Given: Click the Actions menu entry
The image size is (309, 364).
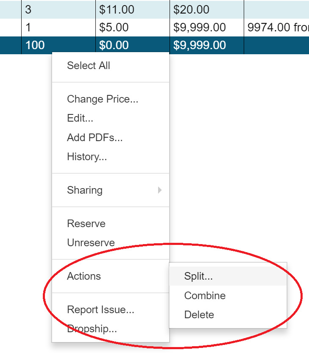Looking at the screenshot, I should 84,276.
